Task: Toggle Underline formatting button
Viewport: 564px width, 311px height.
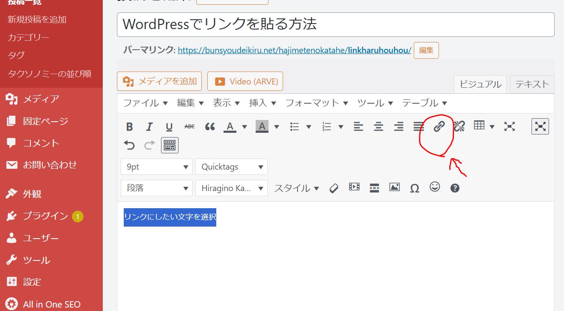Action: [x=169, y=127]
